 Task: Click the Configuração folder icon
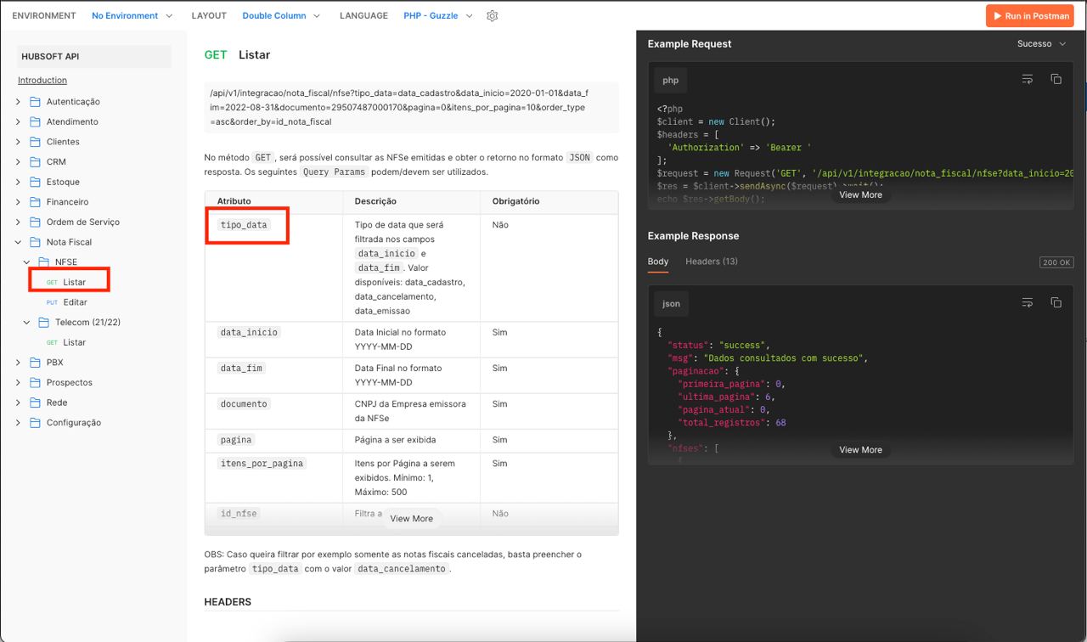coord(35,423)
